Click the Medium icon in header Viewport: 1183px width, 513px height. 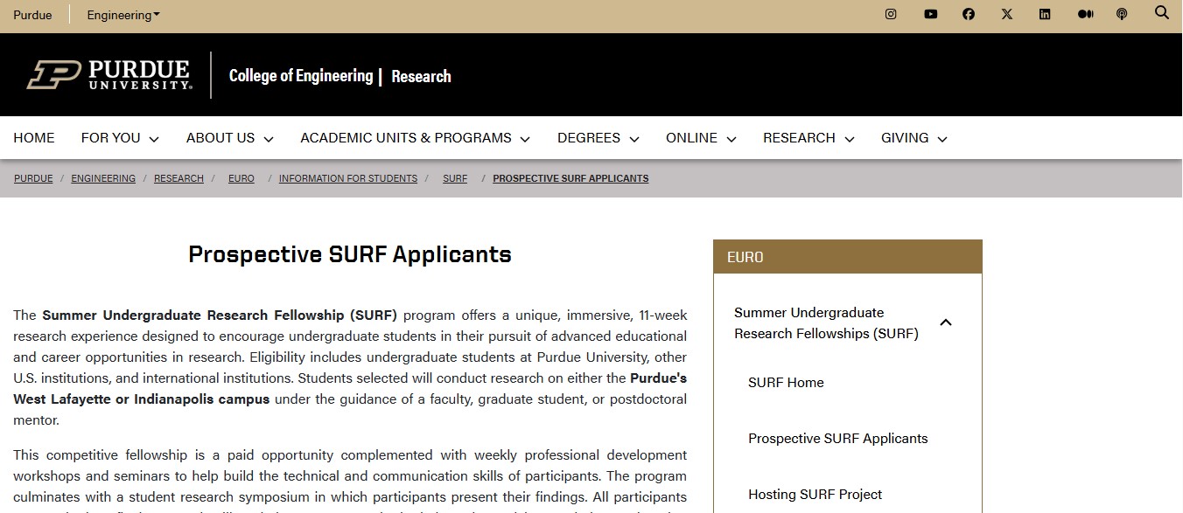(1085, 14)
